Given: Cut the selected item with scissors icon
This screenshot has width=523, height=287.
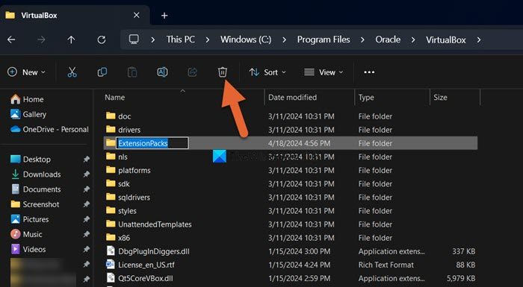Looking at the screenshot, I should (72, 72).
